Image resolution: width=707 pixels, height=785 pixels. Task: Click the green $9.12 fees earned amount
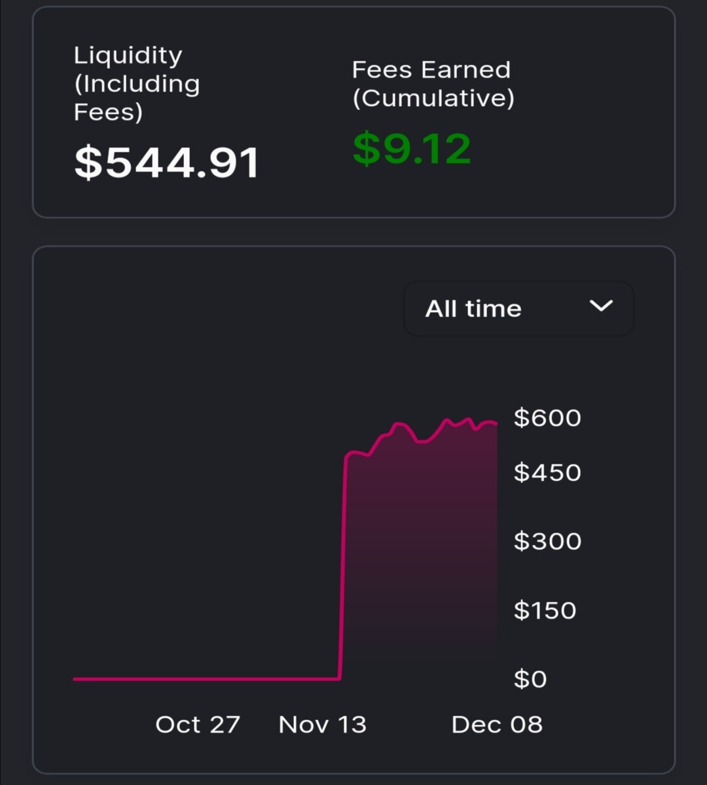(x=412, y=148)
